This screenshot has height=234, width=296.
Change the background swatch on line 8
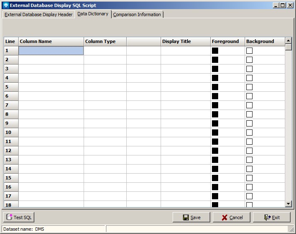pyautogui.click(x=249, y=115)
